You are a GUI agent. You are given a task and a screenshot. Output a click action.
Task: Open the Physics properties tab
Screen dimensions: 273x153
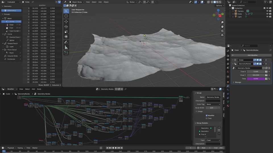(x=228, y=94)
